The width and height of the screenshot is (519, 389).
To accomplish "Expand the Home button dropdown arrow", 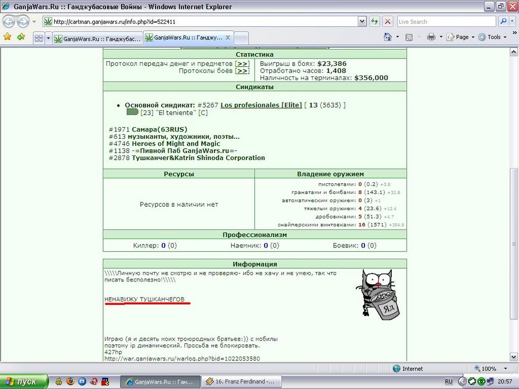I will point(397,37).
